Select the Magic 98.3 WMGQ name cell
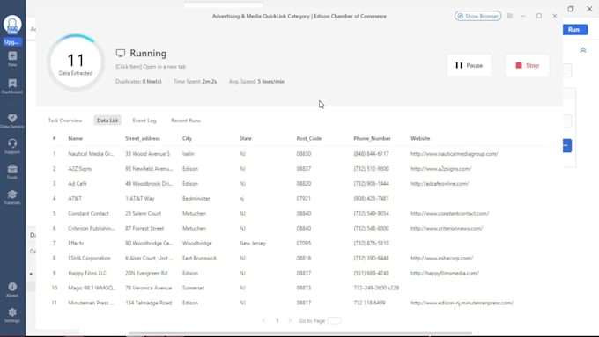Viewport: 599px width, 337px height. (92, 288)
